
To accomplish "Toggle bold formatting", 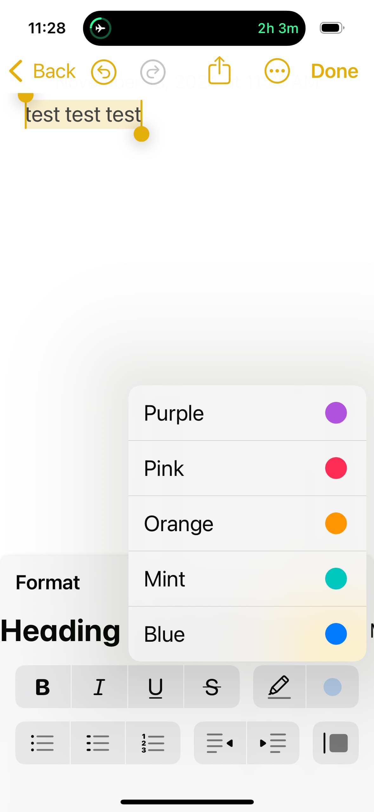I will click(x=43, y=687).
